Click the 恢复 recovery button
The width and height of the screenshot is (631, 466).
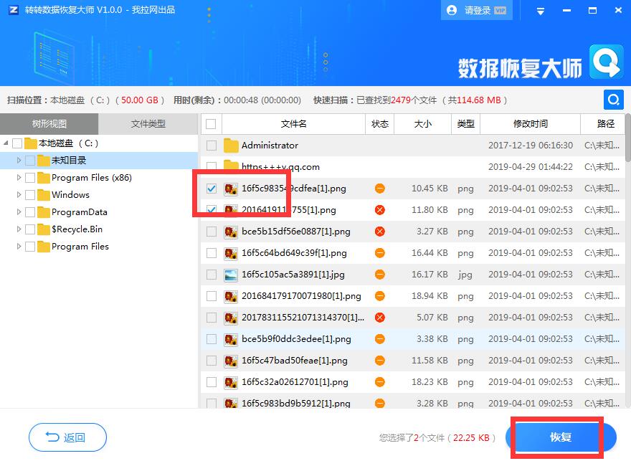pyautogui.click(x=559, y=437)
